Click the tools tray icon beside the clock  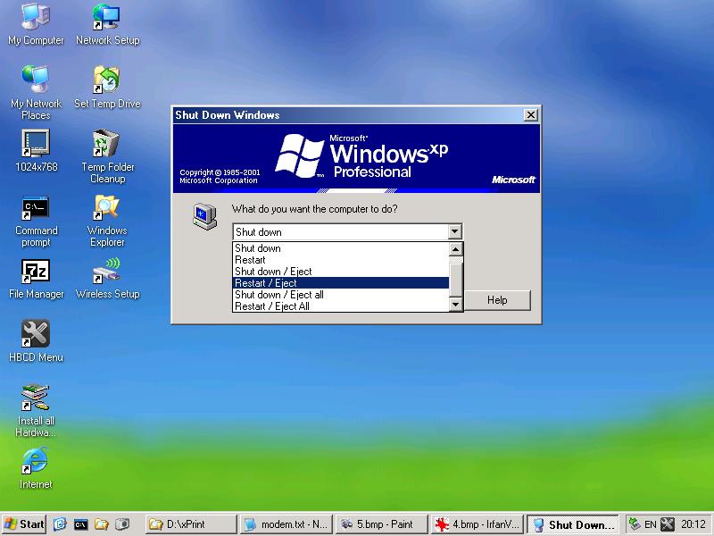667,524
